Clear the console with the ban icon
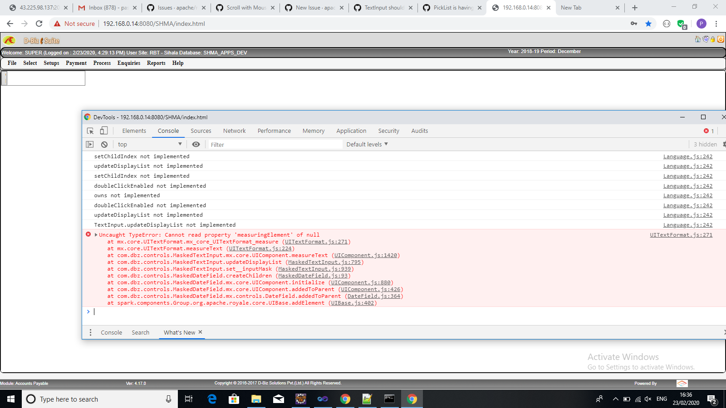Image resolution: width=726 pixels, height=408 pixels. 104,144
